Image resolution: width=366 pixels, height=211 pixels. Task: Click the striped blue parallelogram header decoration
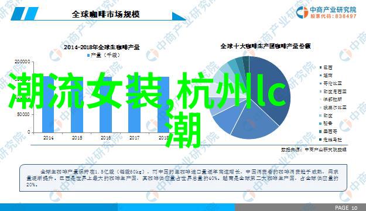pyautogui.click(x=25, y=13)
